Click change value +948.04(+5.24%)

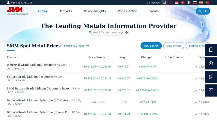[x=148, y=114]
